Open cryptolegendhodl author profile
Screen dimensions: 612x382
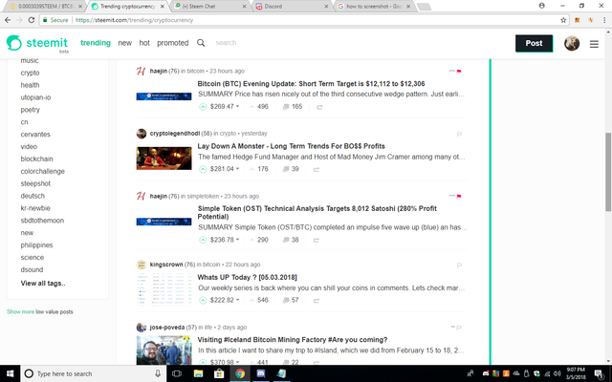pos(175,134)
